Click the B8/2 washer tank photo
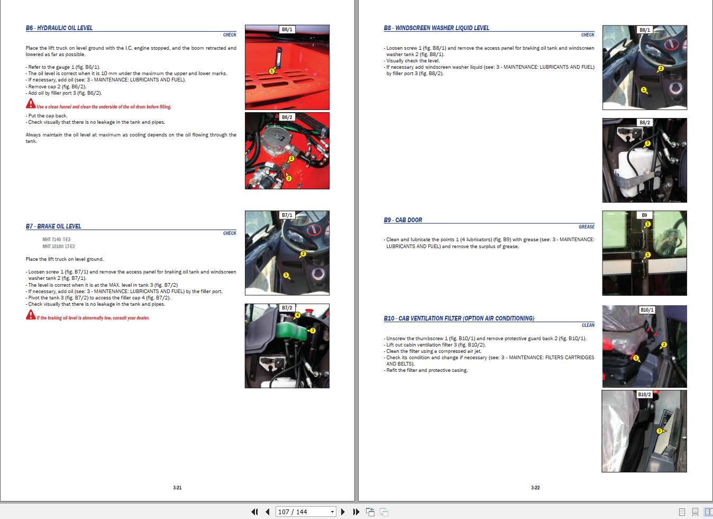 (644, 160)
